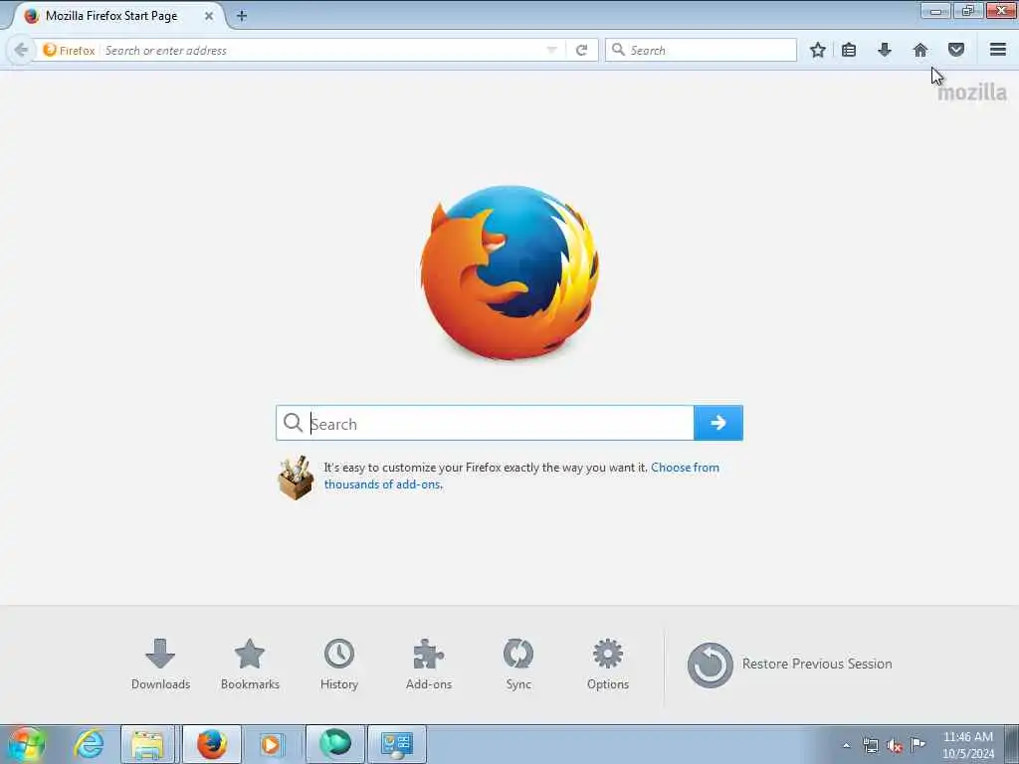Save to Pocket icon
The width and height of the screenshot is (1019, 764).
click(956, 50)
